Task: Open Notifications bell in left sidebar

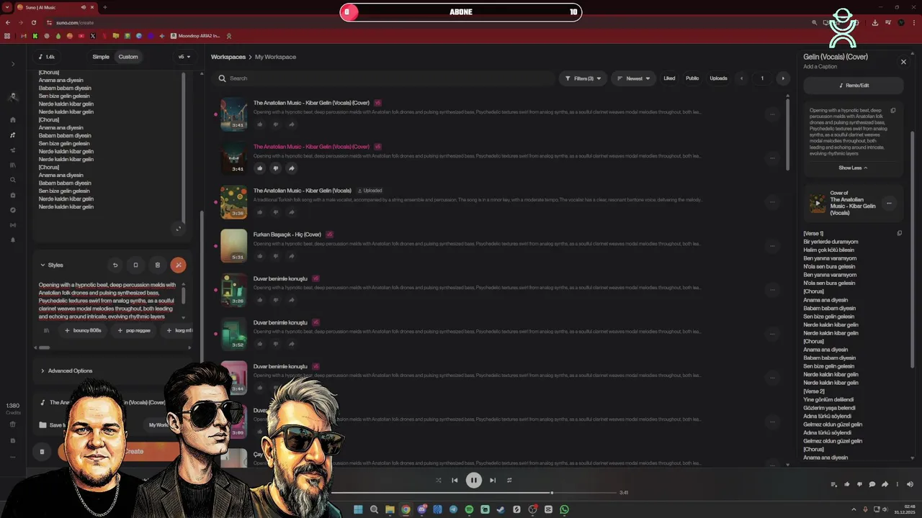Action: coord(13,240)
